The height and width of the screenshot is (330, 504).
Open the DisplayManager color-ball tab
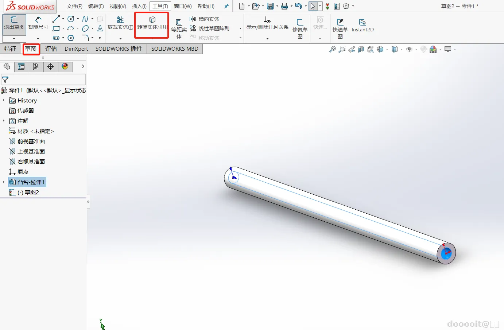(65, 66)
